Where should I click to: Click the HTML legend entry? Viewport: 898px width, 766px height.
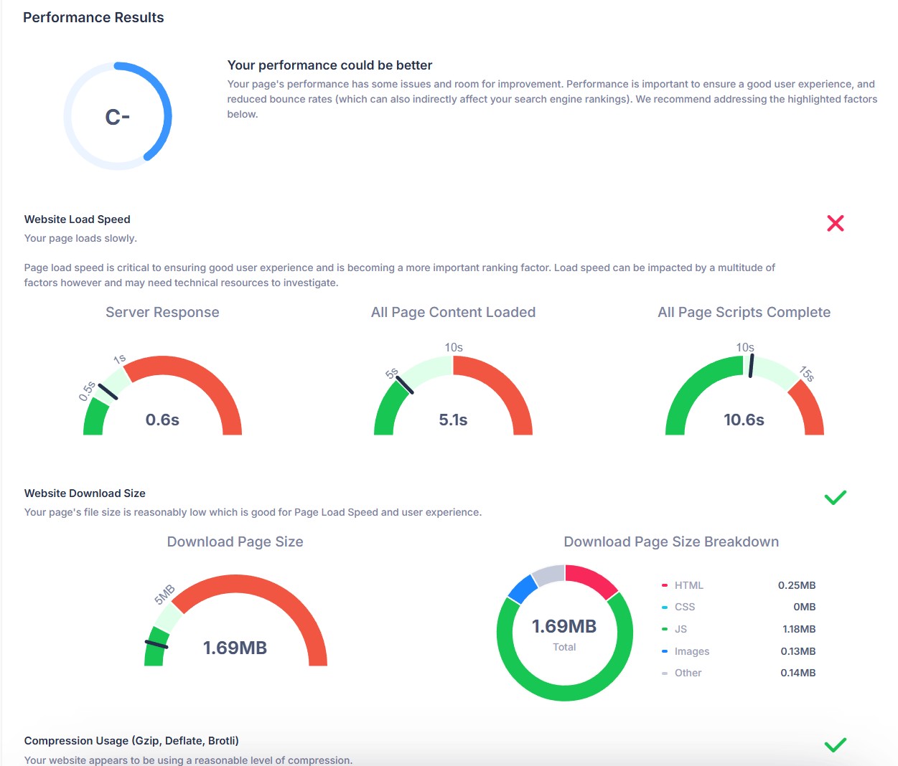pyautogui.click(x=688, y=585)
